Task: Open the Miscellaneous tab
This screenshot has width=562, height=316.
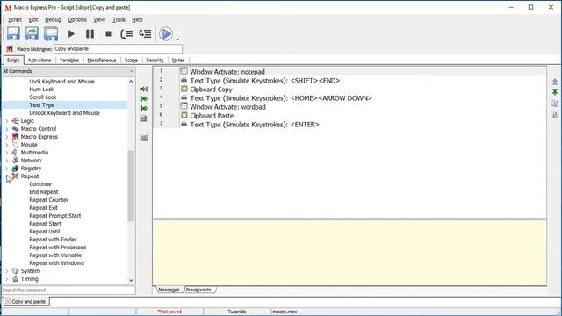Action: click(102, 61)
